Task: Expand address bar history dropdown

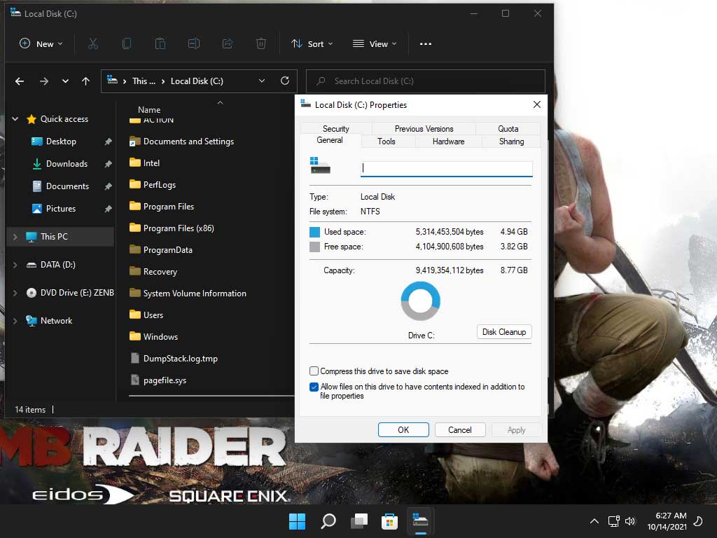Action: 262,81
